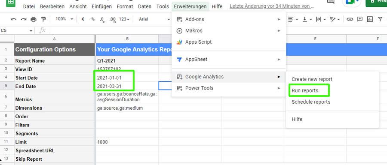387x165 pixels.
Task: Click the insert comment icon
Action: pyautogui.click(x=360, y=19)
